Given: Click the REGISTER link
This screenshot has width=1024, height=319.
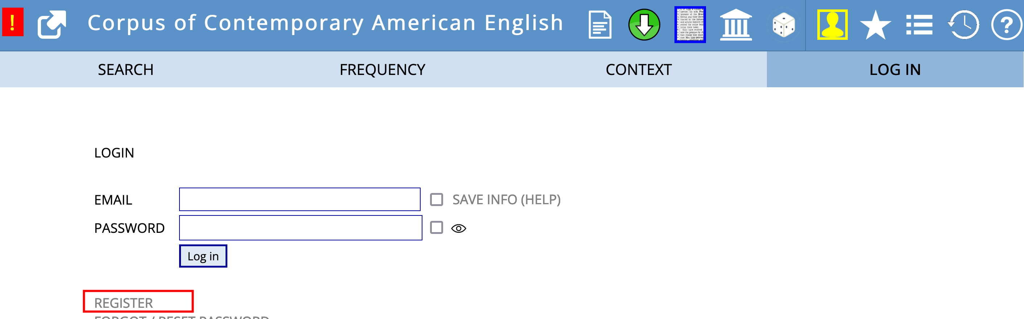Looking at the screenshot, I should [x=124, y=303].
